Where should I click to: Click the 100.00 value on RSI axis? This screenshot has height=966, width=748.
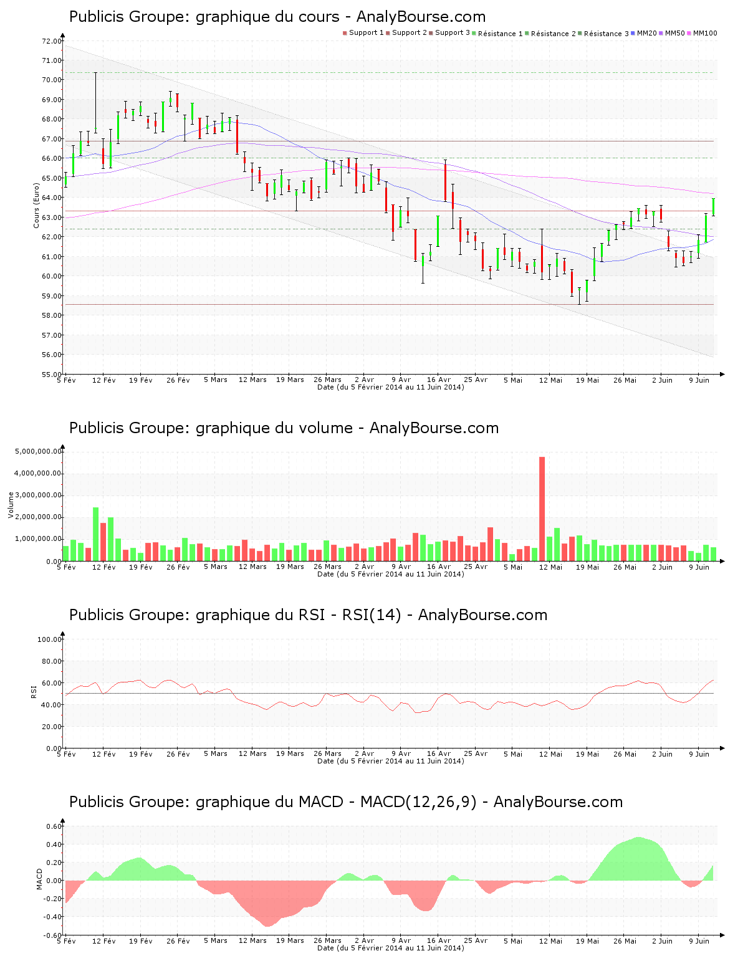click(x=49, y=639)
